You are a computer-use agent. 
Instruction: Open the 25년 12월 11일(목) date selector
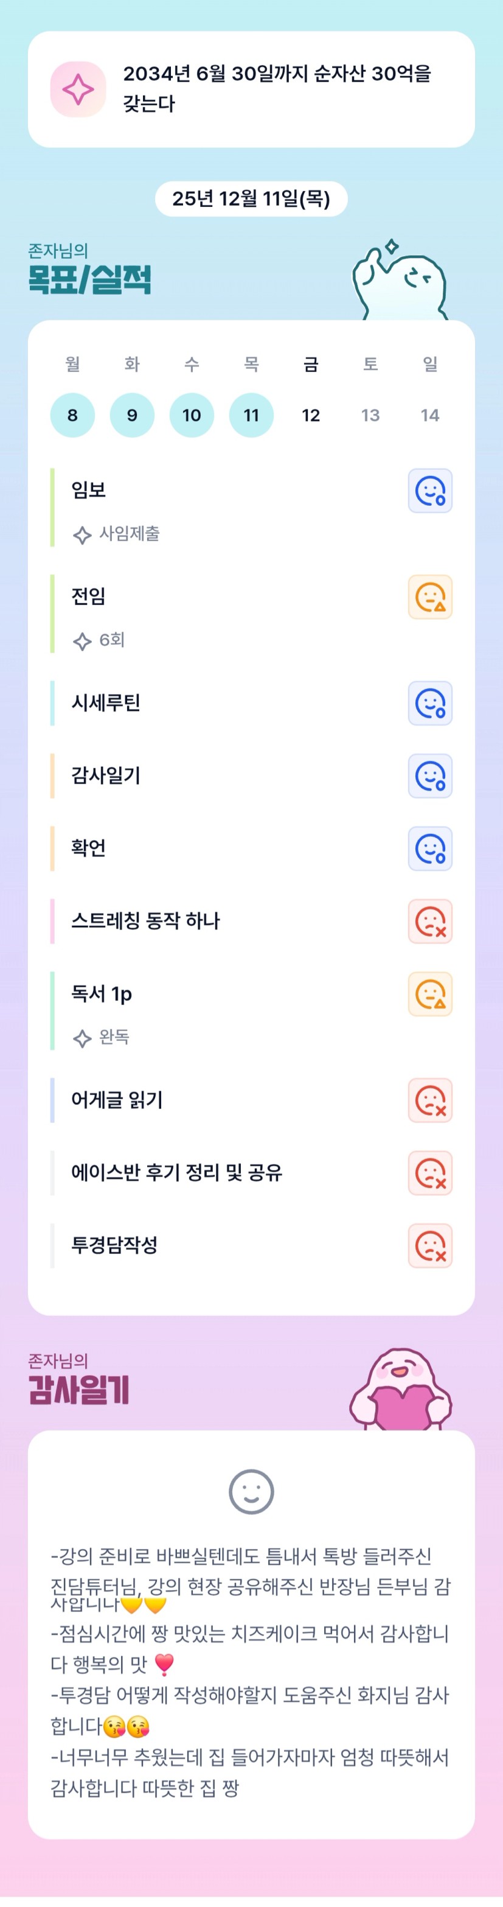[252, 198]
